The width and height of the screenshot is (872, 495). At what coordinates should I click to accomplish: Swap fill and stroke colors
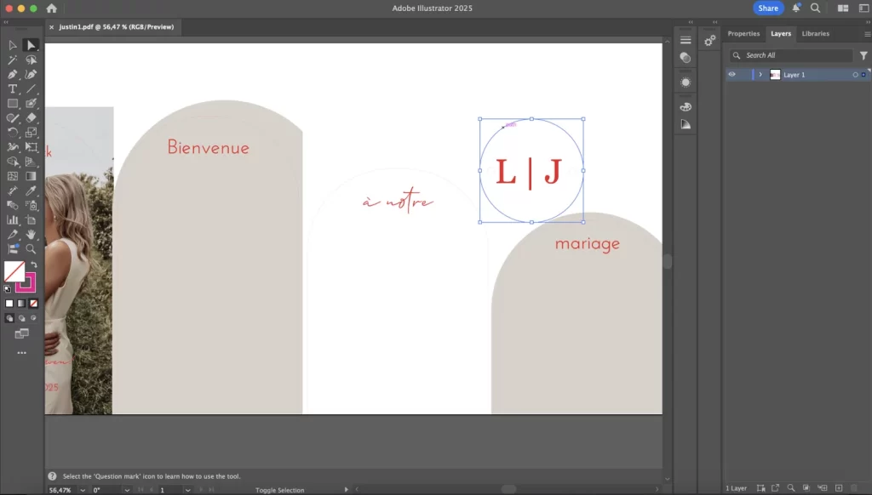coord(34,265)
